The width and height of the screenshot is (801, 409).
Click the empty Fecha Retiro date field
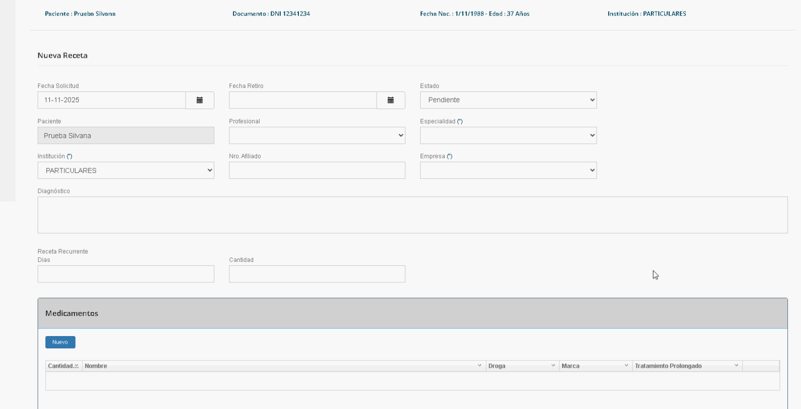(x=302, y=100)
